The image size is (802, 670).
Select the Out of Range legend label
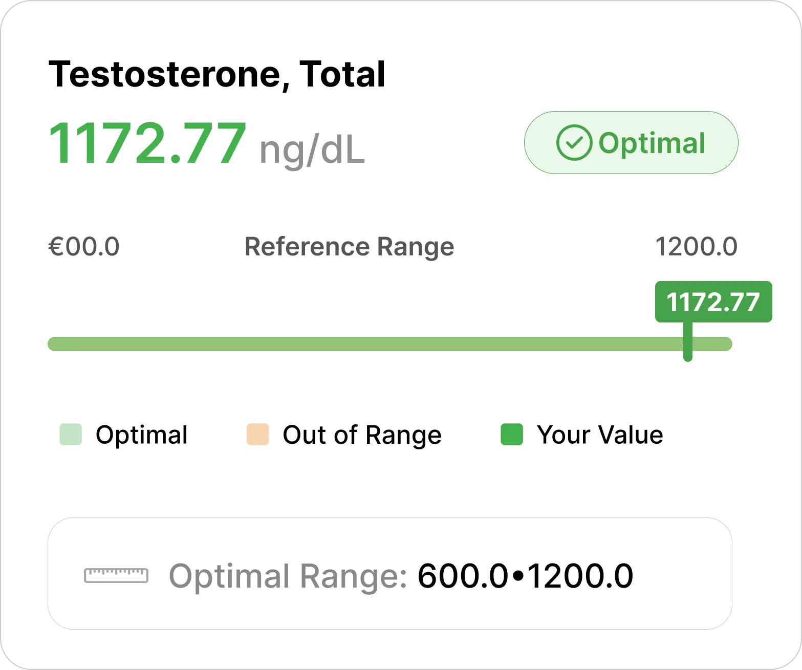(362, 435)
